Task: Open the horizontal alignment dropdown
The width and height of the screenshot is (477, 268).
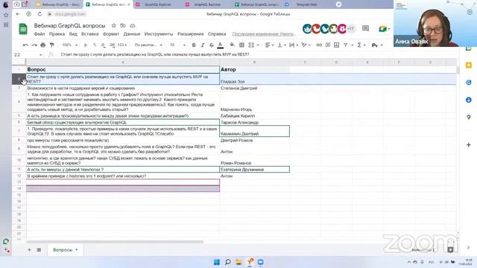Action: click(269, 45)
